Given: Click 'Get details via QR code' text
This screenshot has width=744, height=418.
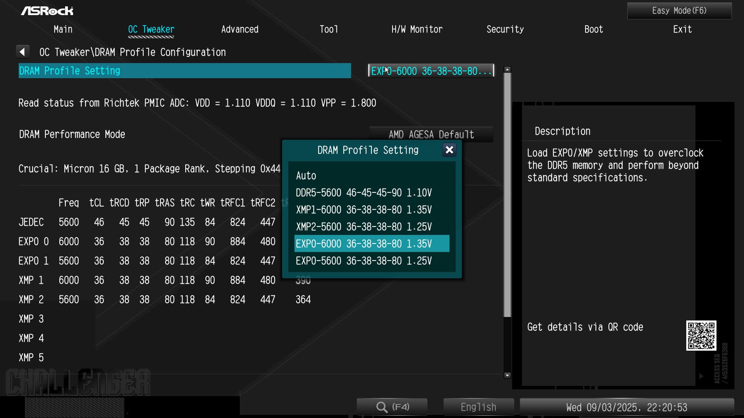Looking at the screenshot, I should pyautogui.click(x=585, y=327).
